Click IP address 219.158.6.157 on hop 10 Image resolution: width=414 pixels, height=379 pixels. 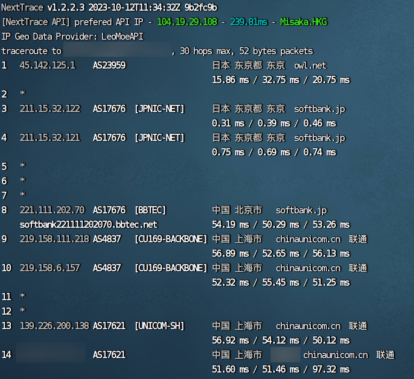[x=50, y=268]
